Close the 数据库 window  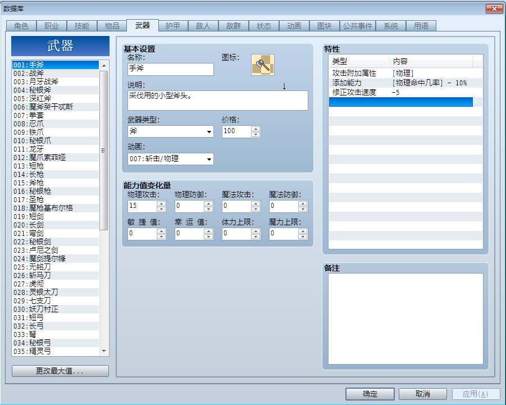[x=494, y=9]
